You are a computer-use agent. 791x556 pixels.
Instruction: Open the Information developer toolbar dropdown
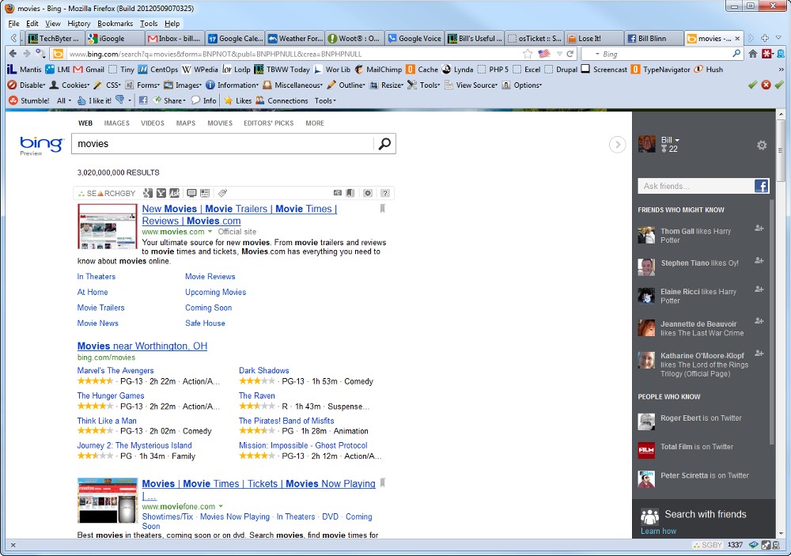pyautogui.click(x=232, y=85)
